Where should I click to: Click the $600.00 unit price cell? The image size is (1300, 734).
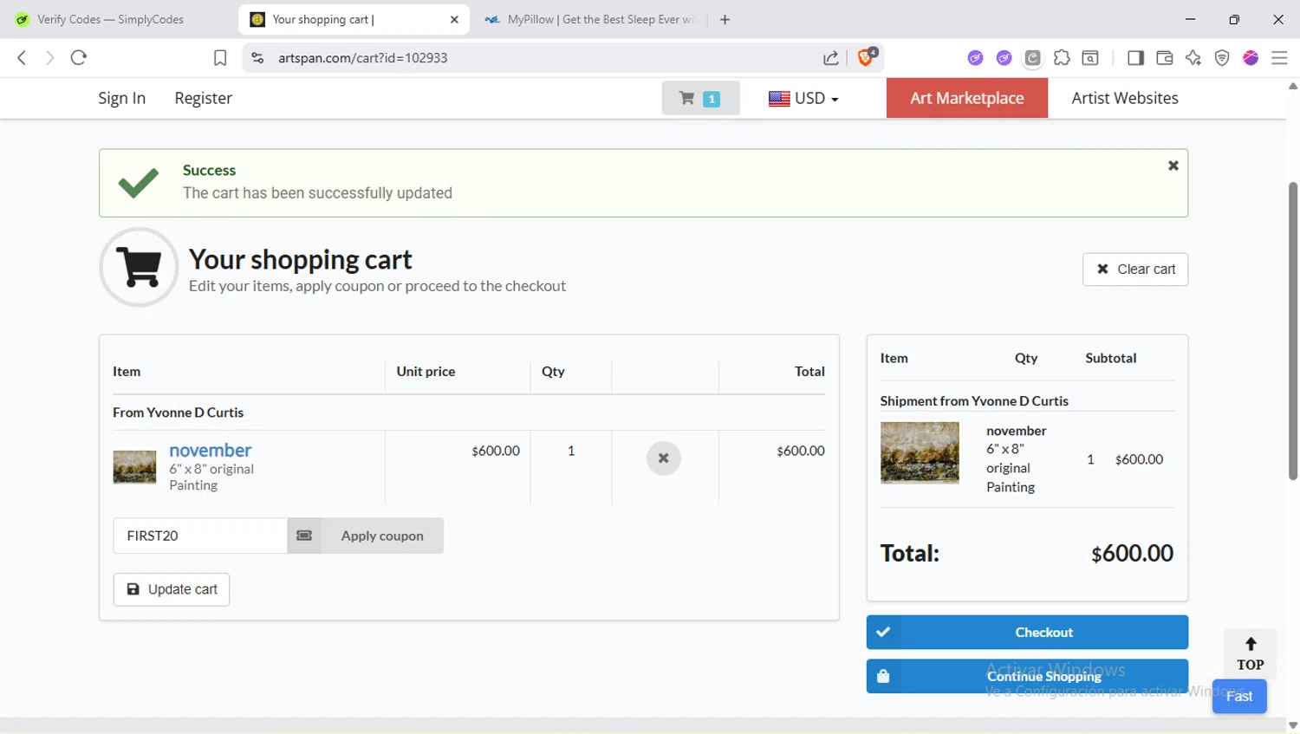tap(496, 451)
